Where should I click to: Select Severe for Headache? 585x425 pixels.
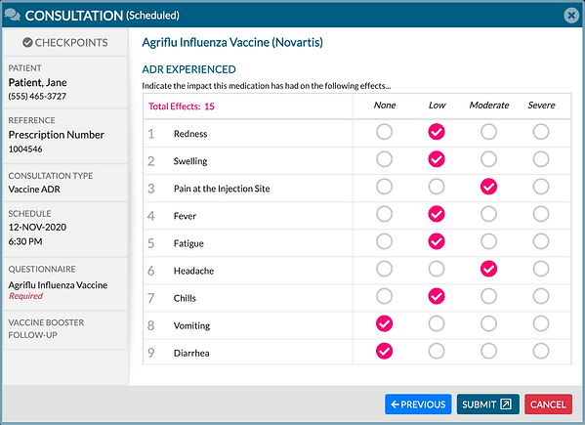pyautogui.click(x=541, y=269)
